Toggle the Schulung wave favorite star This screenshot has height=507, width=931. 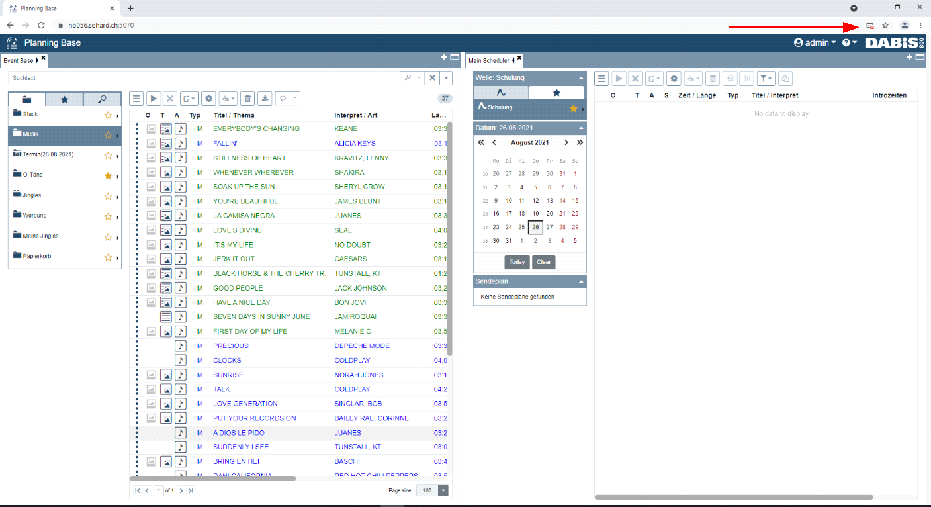(573, 108)
